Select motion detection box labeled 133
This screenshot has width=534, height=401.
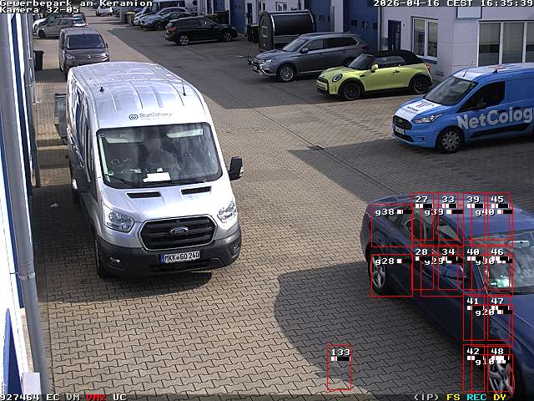[339, 368]
